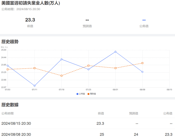Click the blue legend color square
Image resolution: width=175 pixels, height=138 pixels.
[x=78, y=94]
